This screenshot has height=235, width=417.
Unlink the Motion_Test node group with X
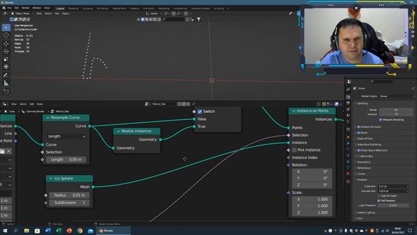(x=188, y=104)
